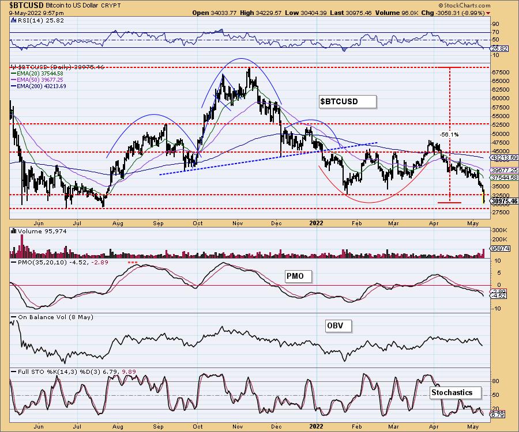The width and height of the screenshot is (519, 432).
Task: Click the green EMA(20) legend line swatch
Action: tap(14, 74)
